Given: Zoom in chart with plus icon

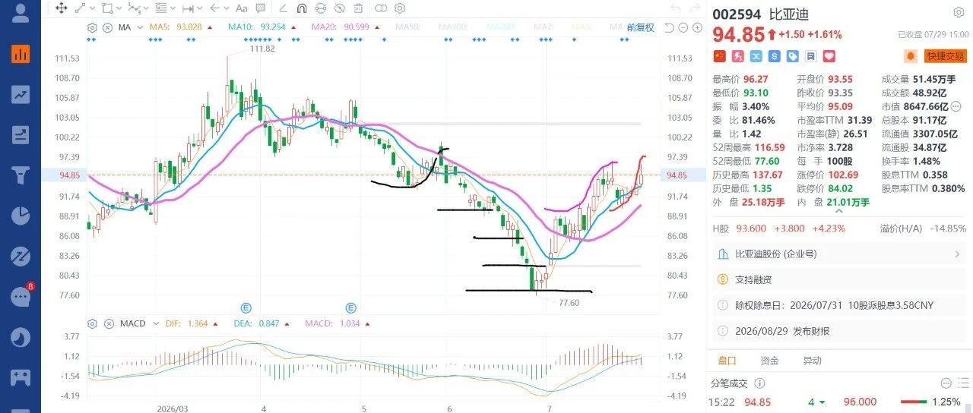Looking at the screenshot, I should click(696, 27).
